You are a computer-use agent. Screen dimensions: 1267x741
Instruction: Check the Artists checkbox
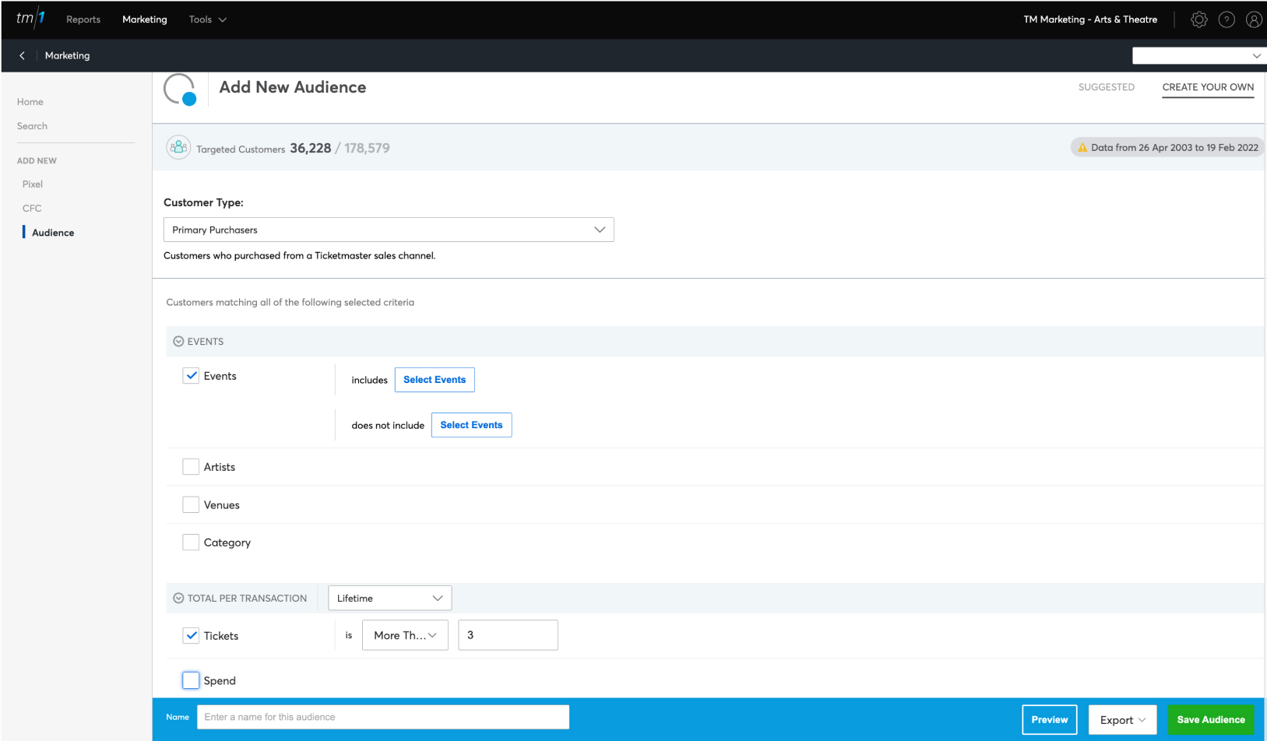[x=191, y=467]
